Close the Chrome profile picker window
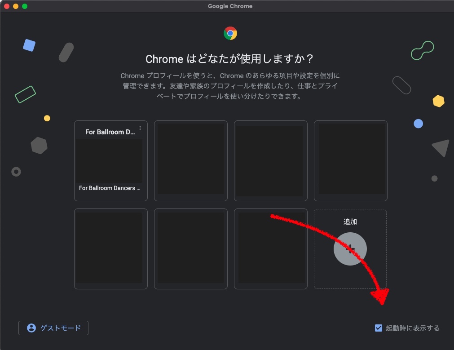This screenshot has height=350, width=454. pos(7,6)
